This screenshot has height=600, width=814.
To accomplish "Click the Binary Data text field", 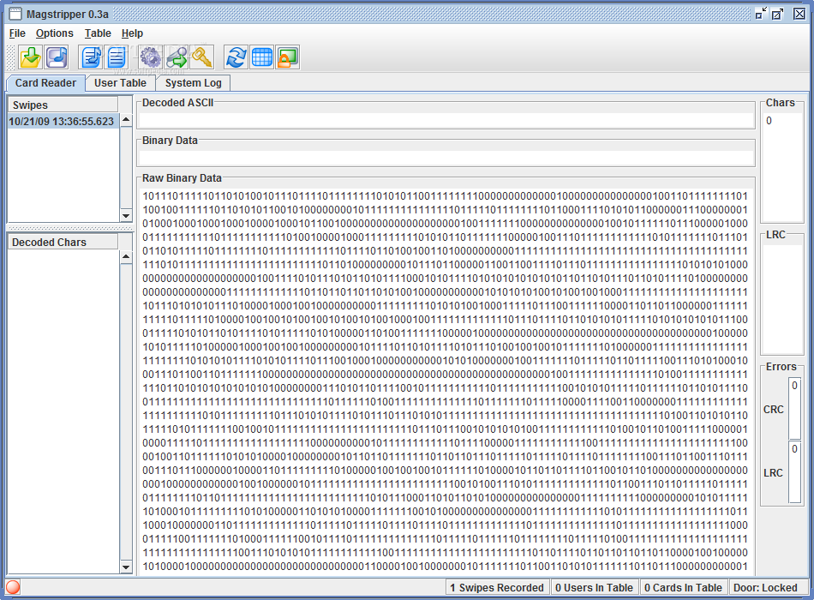I will [446, 158].
